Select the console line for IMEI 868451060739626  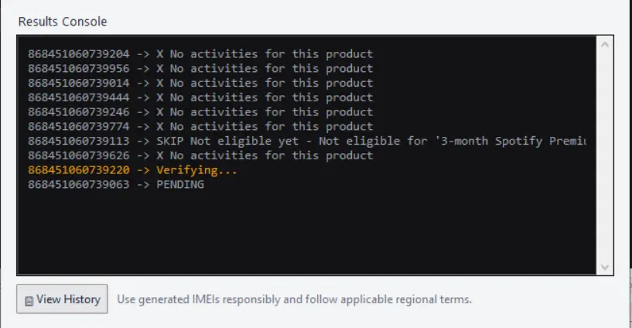tap(200, 155)
